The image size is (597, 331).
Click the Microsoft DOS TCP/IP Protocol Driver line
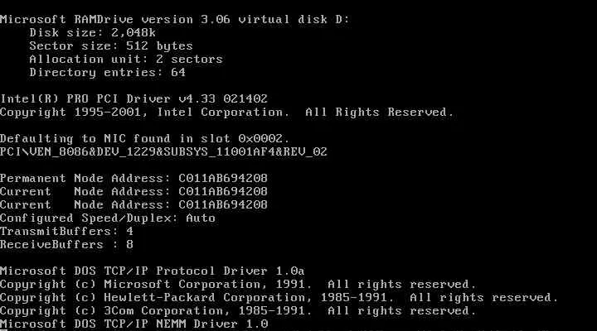pos(153,271)
